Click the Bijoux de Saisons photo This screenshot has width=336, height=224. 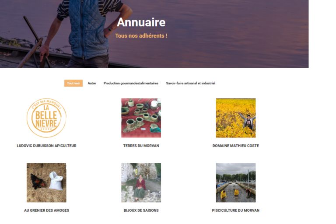click(x=141, y=182)
